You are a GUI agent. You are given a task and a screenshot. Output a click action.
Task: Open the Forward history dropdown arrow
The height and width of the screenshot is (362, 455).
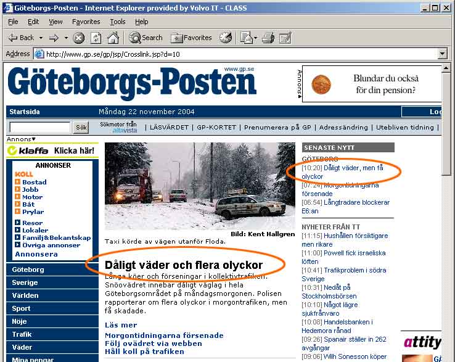tap(66, 38)
